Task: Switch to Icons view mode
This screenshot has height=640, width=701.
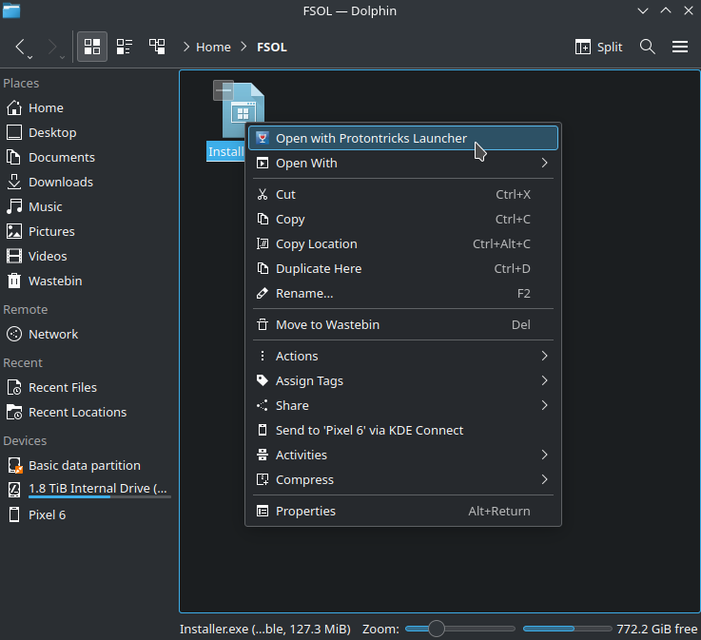Action: pos(92,47)
